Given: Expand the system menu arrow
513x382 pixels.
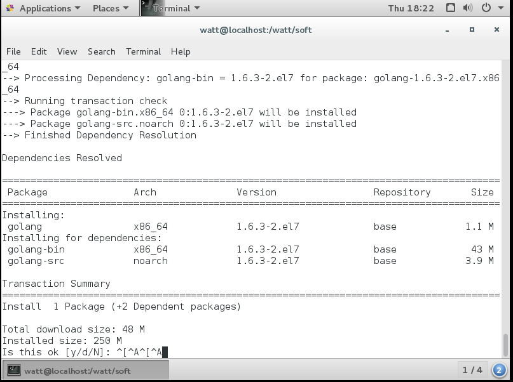Looking at the screenshot, I should click(x=501, y=8).
